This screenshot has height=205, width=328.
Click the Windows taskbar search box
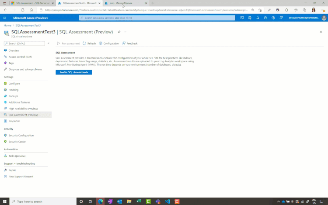[43, 201]
